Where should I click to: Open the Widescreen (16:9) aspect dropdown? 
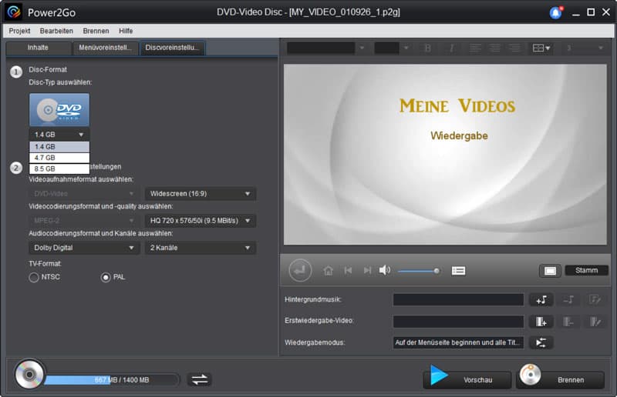click(x=200, y=194)
